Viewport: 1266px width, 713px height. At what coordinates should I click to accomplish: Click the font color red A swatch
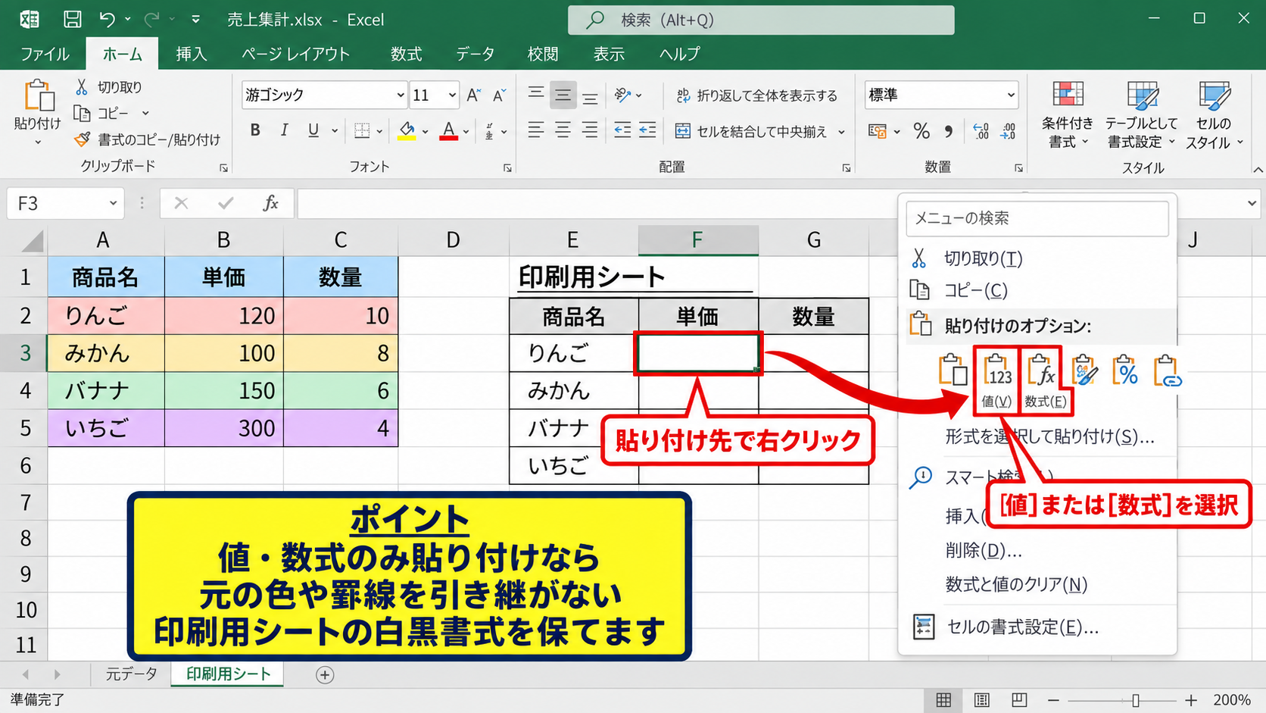(449, 131)
